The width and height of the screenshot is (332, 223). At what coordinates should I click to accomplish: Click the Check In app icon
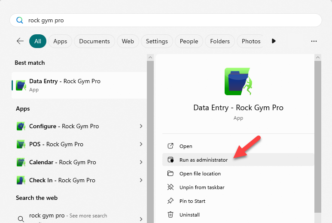[21, 180]
